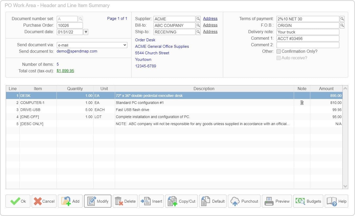Click the Bill-to search magnifier
355x216 pixels.
(x=198, y=25)
